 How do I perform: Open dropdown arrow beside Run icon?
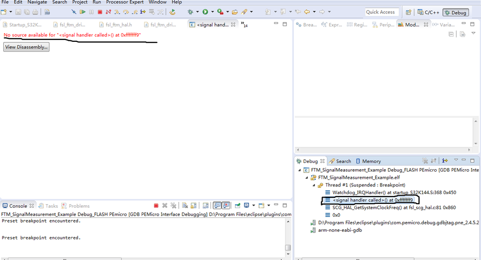coord(212,12)
